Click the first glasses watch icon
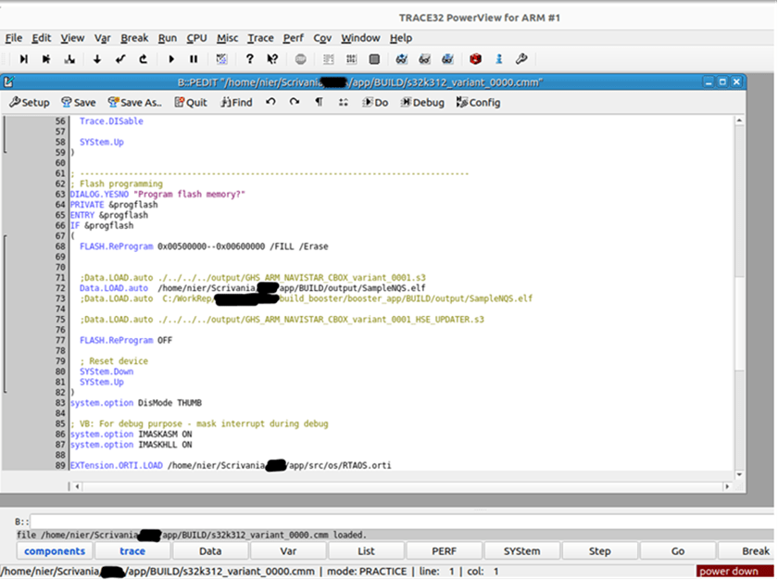This screenshot has height=580, width=778. (x=401, y=59)
